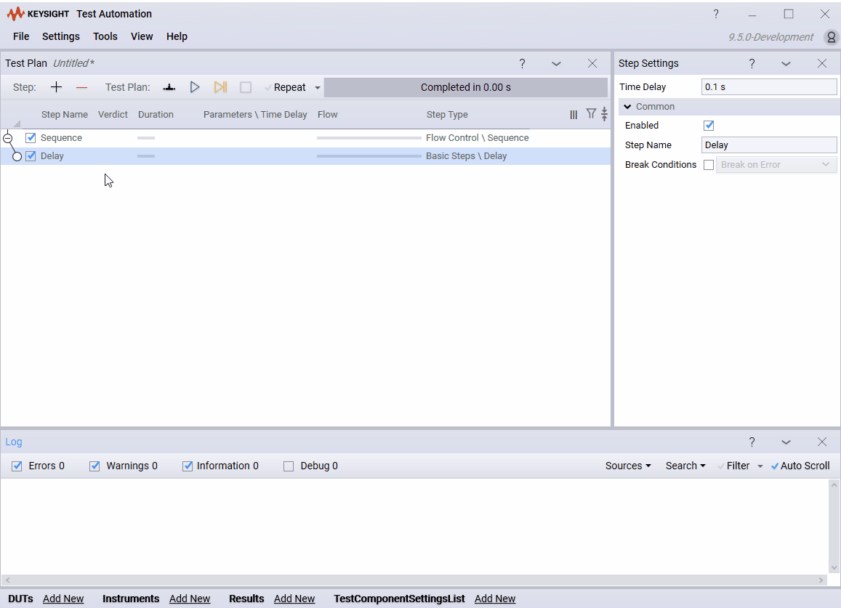Toggle the Delay step enabled checkbox

pos(31,156)
